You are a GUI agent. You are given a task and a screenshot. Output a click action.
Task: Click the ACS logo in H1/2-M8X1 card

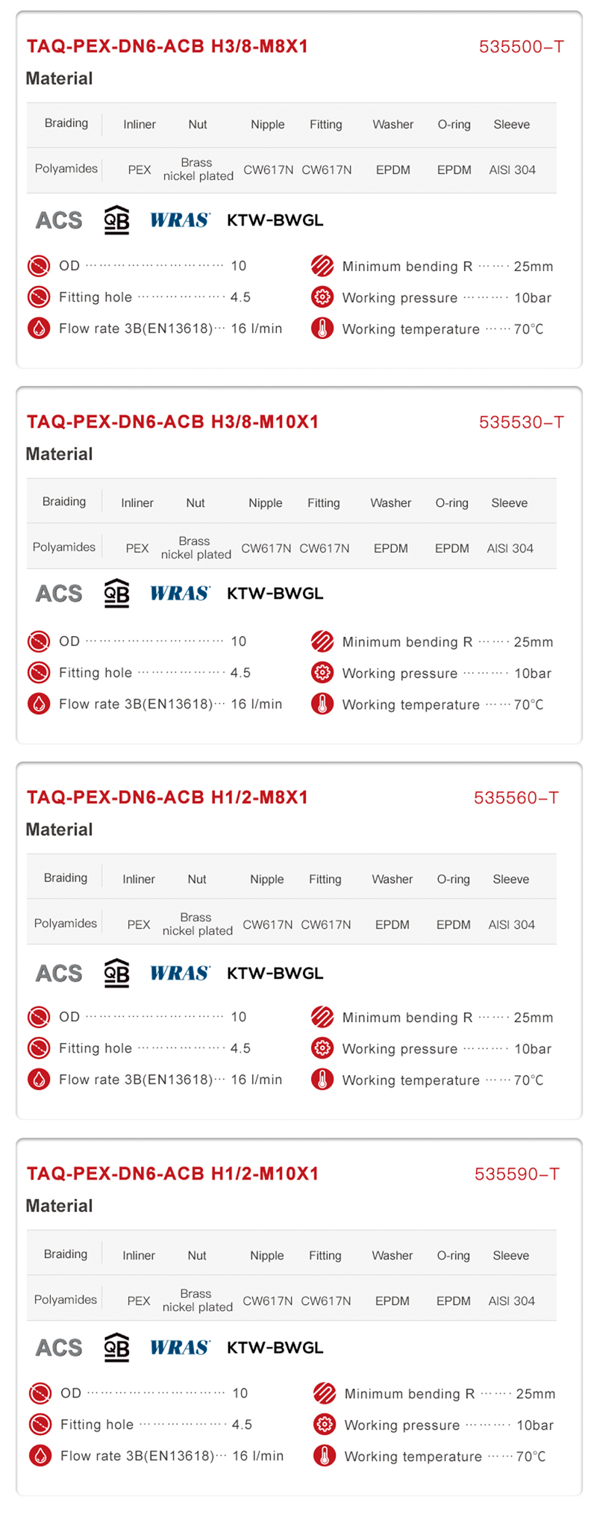59,974
